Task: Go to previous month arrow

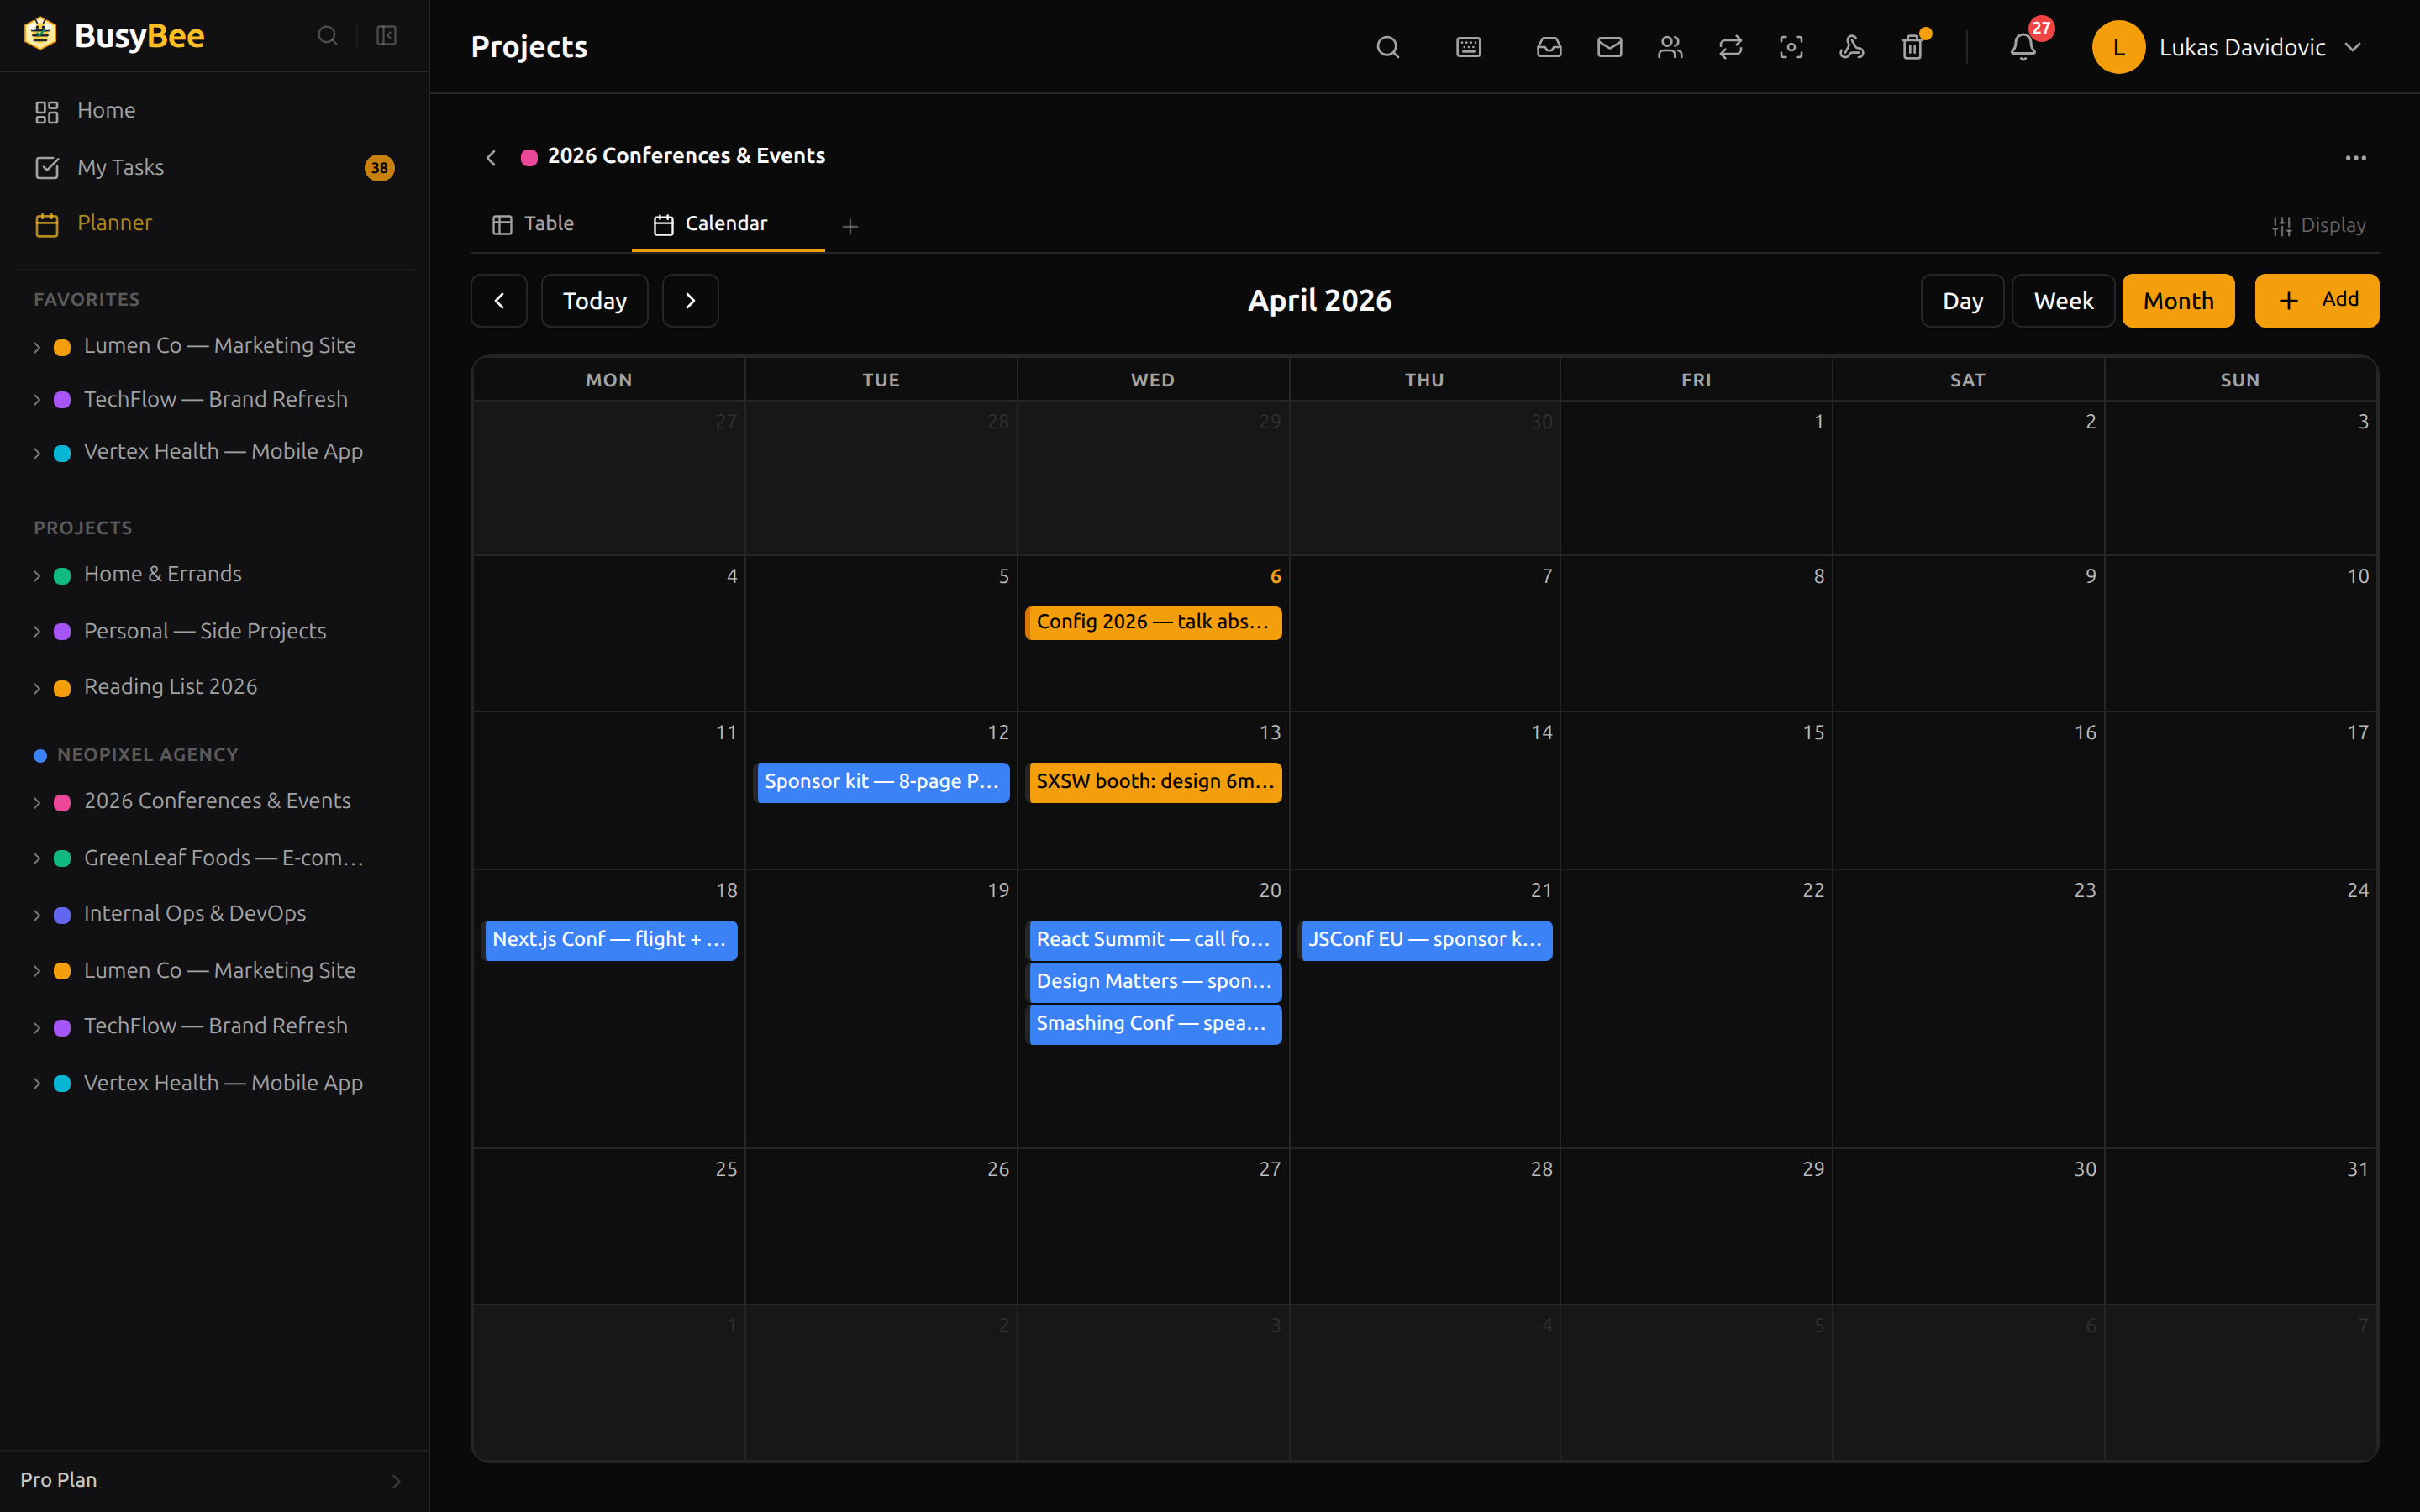Action: point(499,301)
